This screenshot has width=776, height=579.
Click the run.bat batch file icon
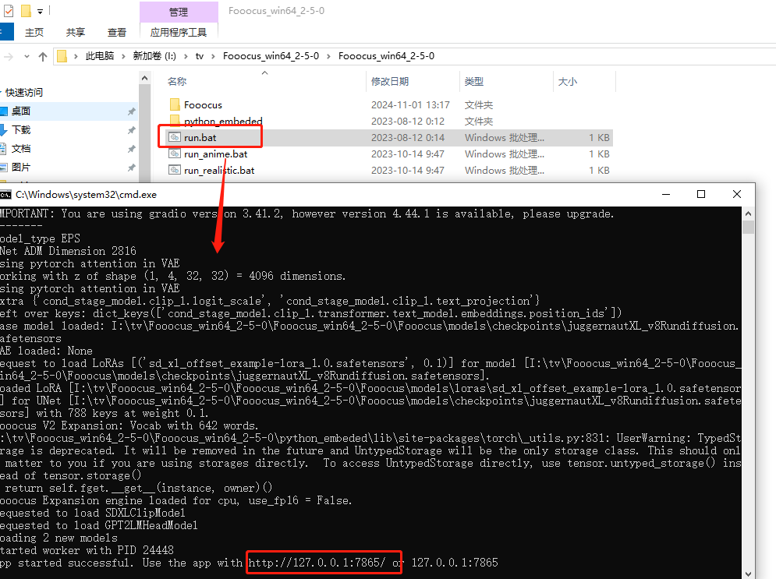click(175, 137)
